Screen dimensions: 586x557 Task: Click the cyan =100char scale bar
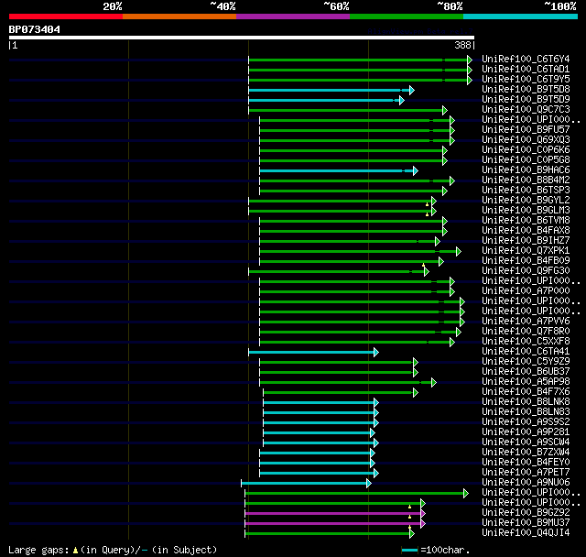click(409, 550)
